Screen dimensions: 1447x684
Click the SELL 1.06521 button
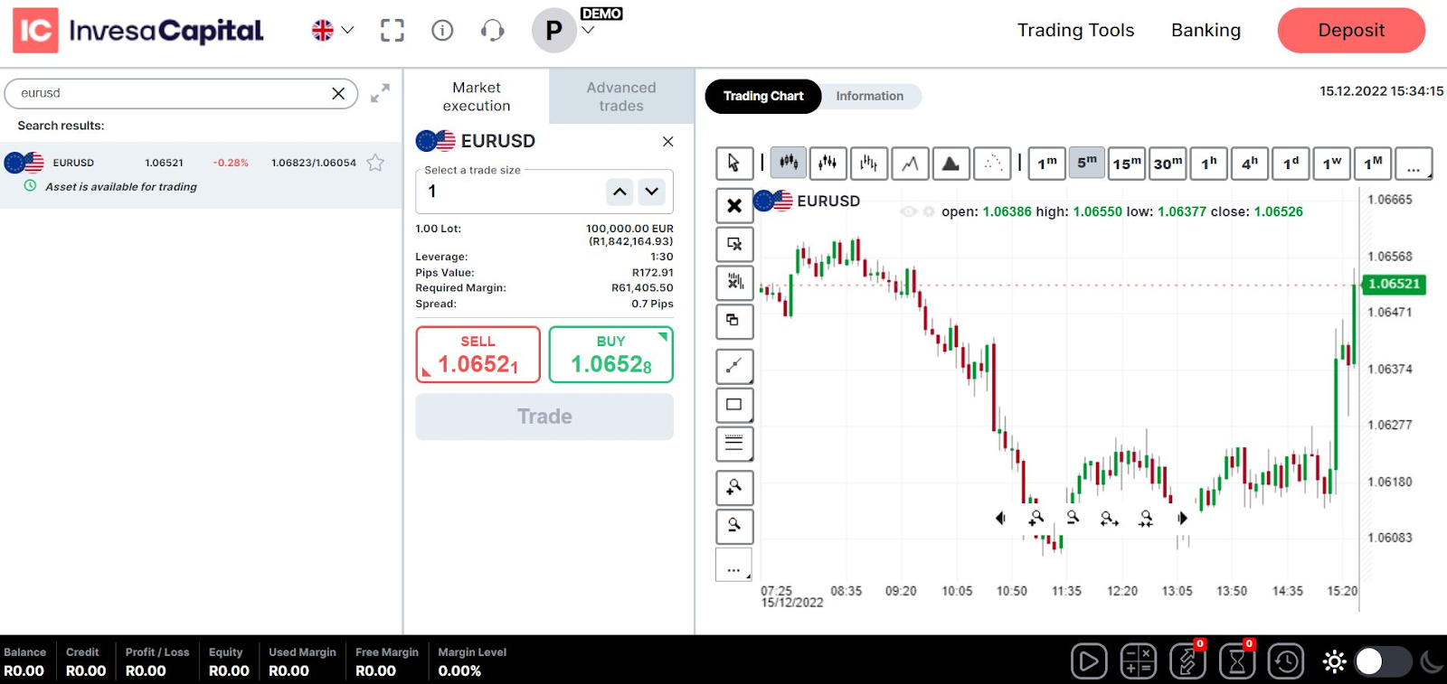coord(478,354)
